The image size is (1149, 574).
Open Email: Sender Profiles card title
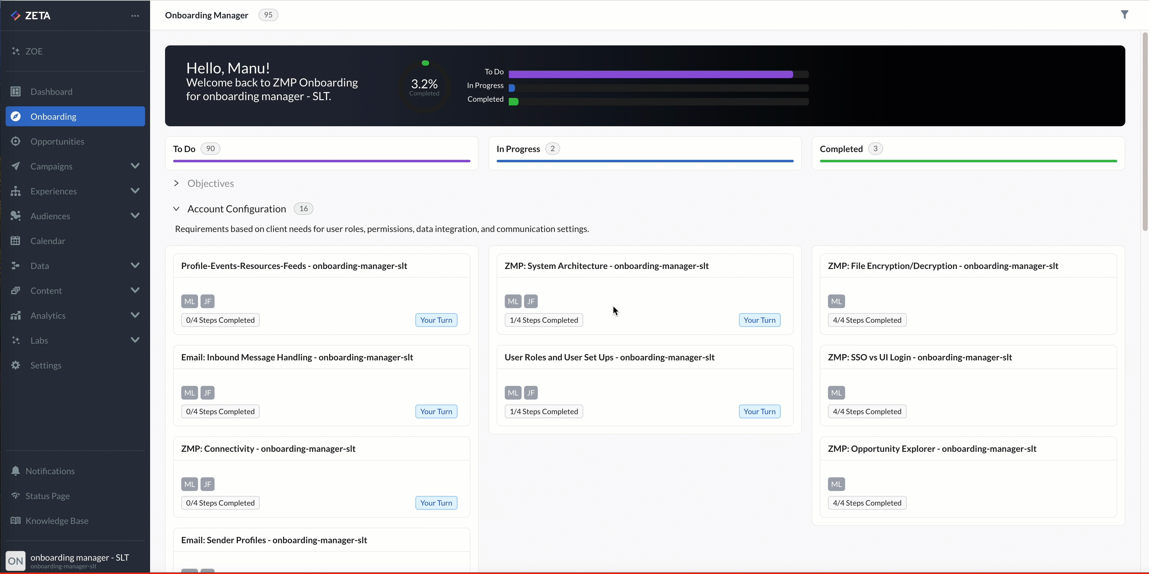274,540
